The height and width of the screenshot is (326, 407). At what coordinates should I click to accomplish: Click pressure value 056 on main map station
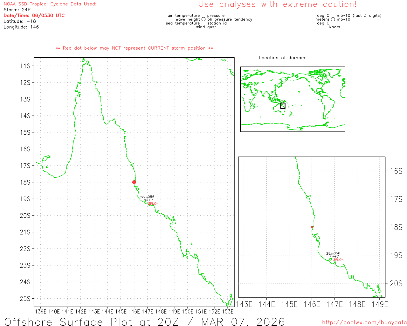pos(151,197)
